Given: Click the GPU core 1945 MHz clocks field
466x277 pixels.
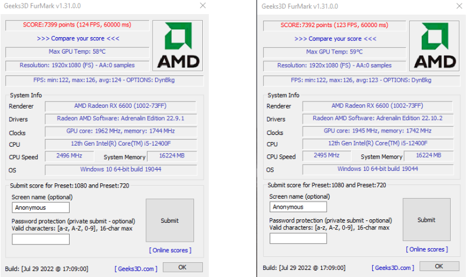Looking at the screenshot, I should 378,131.
